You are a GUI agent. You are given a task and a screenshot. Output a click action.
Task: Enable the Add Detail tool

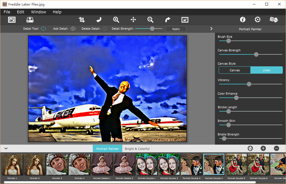pos(73,29)
